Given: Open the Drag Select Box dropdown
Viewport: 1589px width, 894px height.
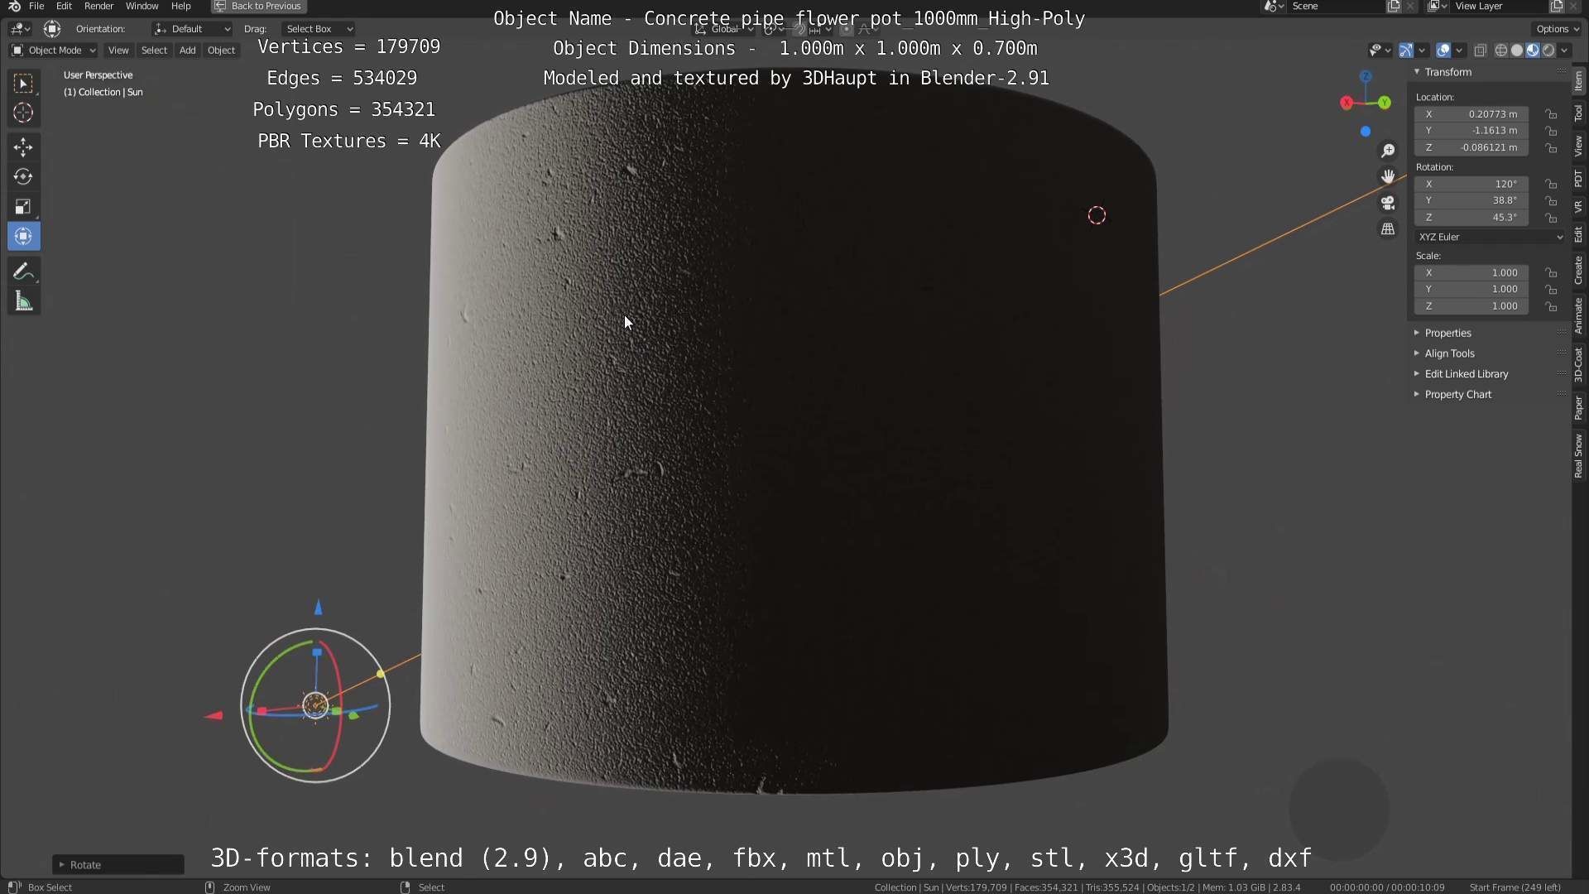Looking at the screenshot, I should [318, 29].
